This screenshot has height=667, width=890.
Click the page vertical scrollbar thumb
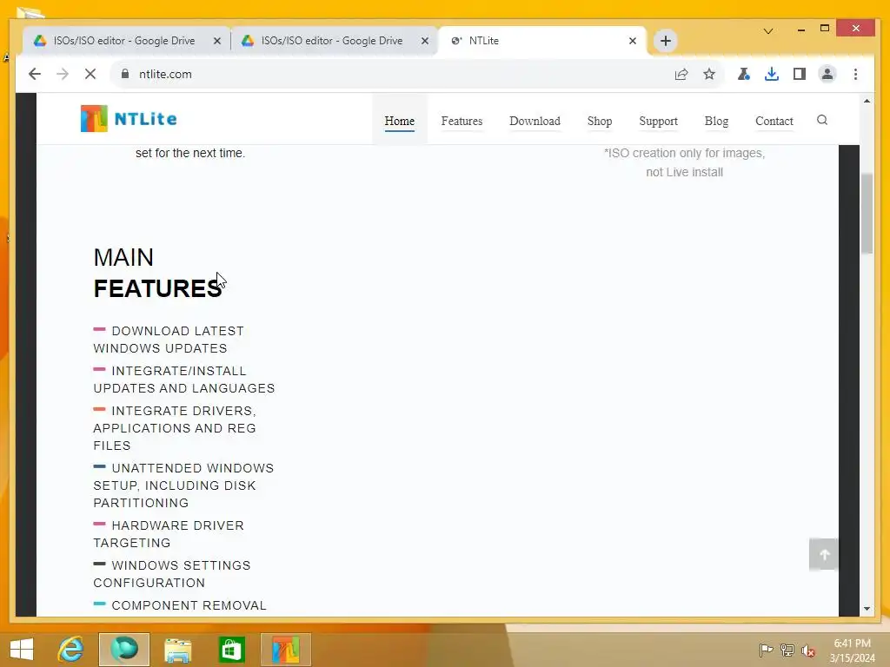[867, 214]
